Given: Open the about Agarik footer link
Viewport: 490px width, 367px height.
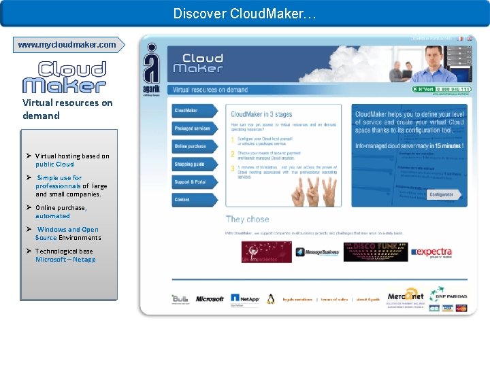Looking at the screenshot, I should point(367,299).
